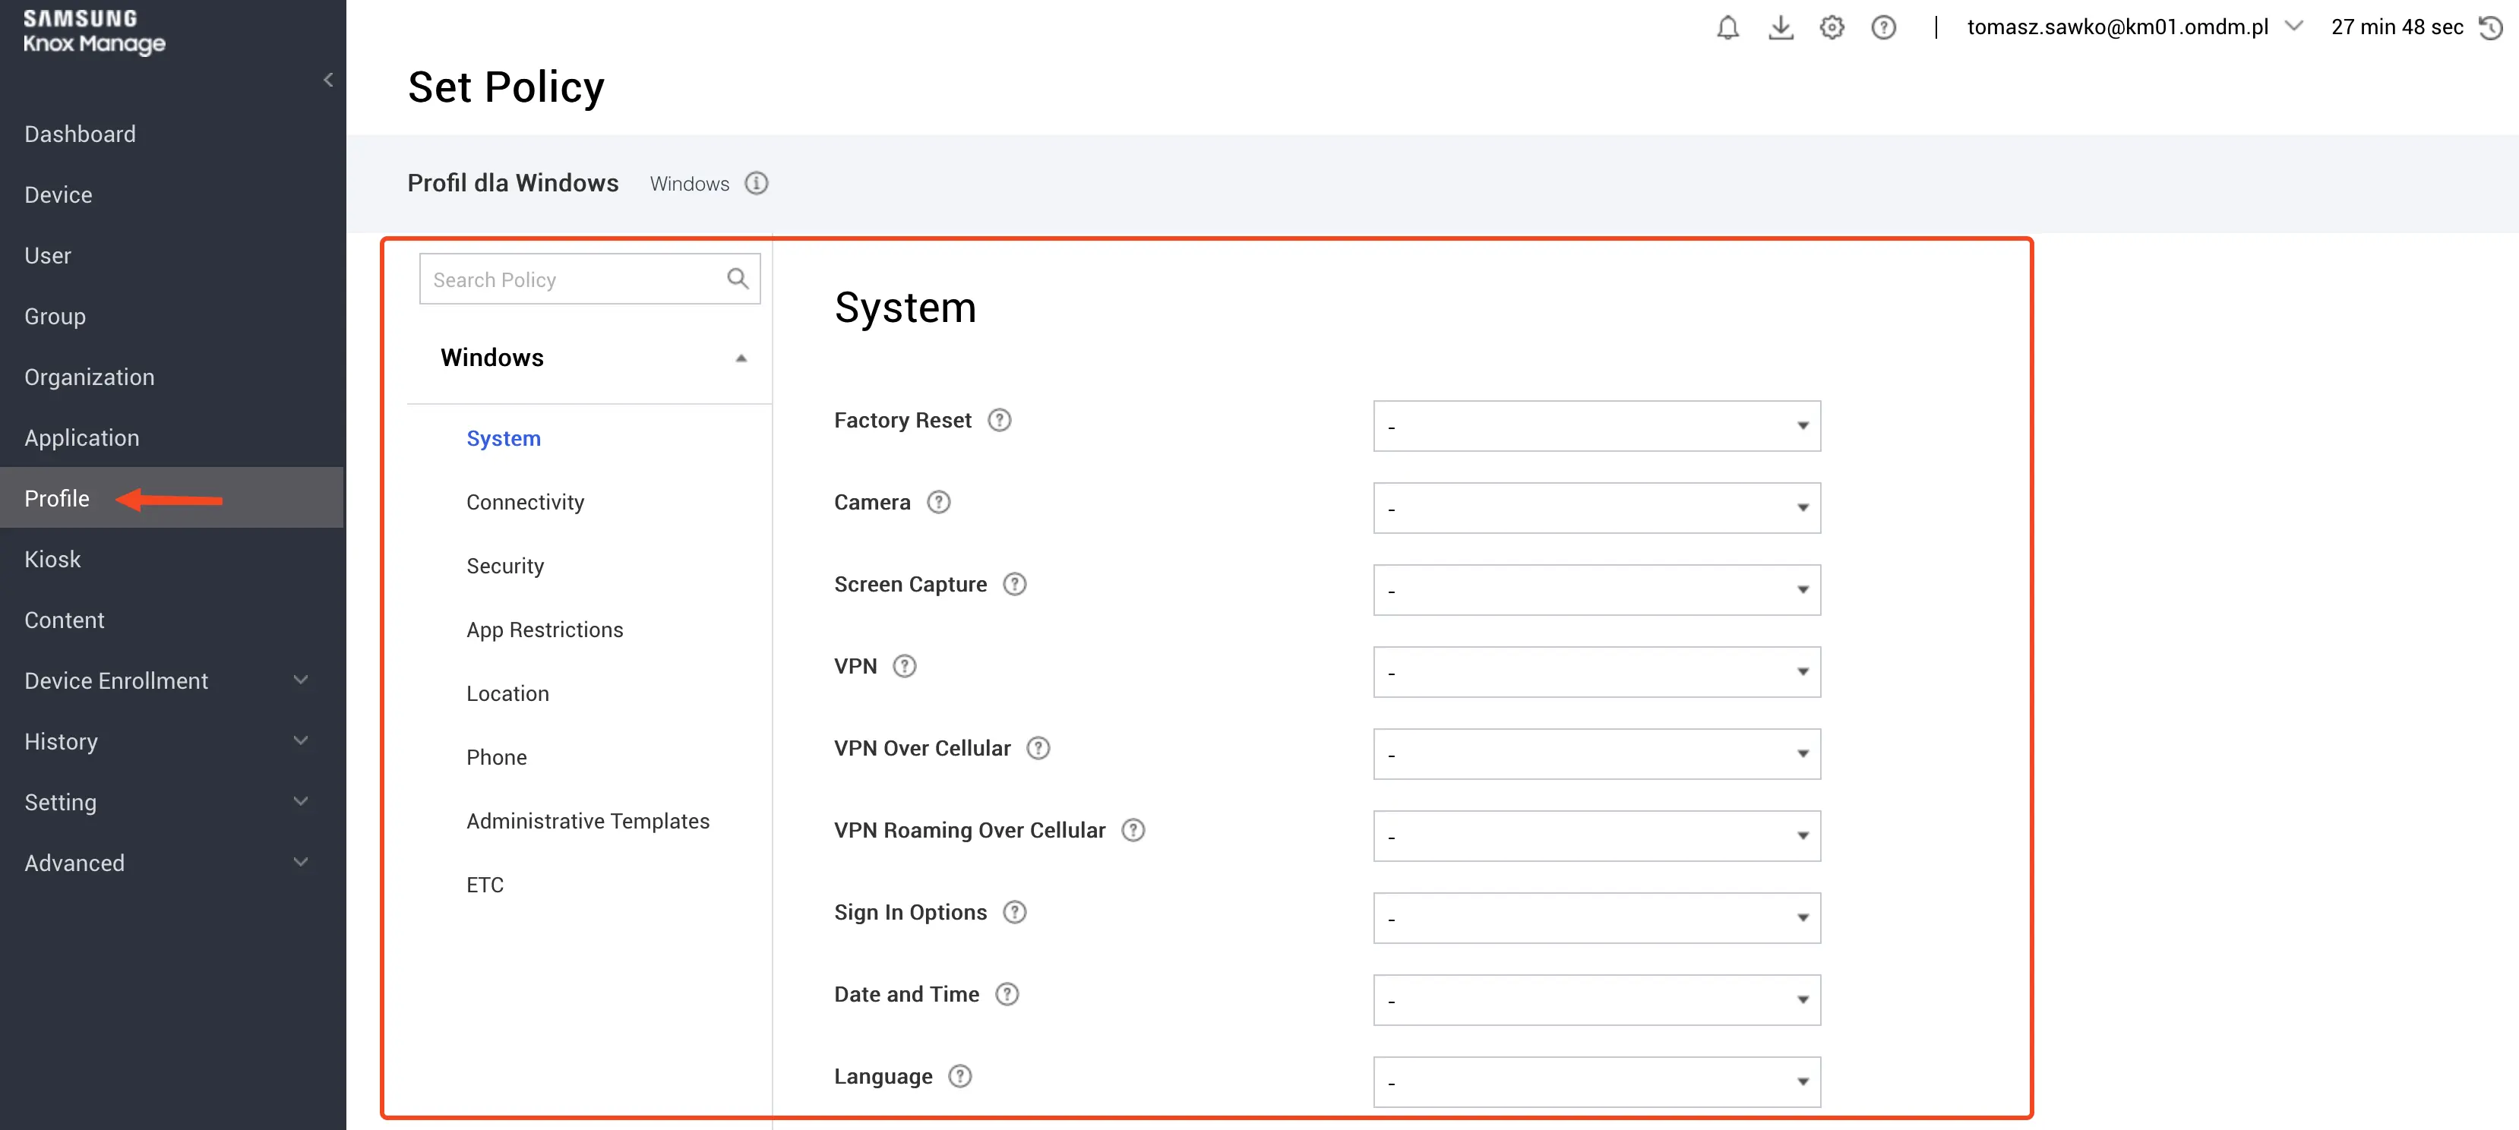
Task: Select the Phone policy category
Action: (497, 758)
